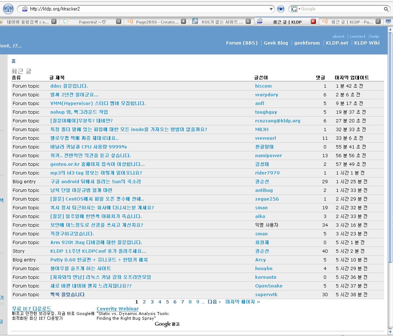This screenshot has height=336, width=393.
Task: Open the contact link in the header
Action: (358, 36)
